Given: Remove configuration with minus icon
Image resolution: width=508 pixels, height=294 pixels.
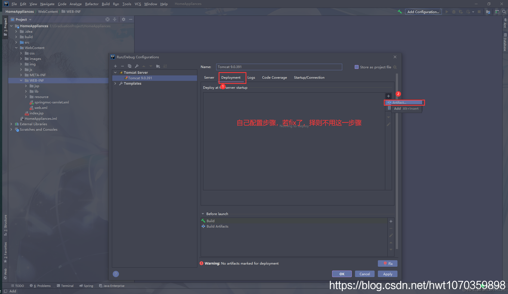Looking at the screenshot, I should tap(123, 66).
